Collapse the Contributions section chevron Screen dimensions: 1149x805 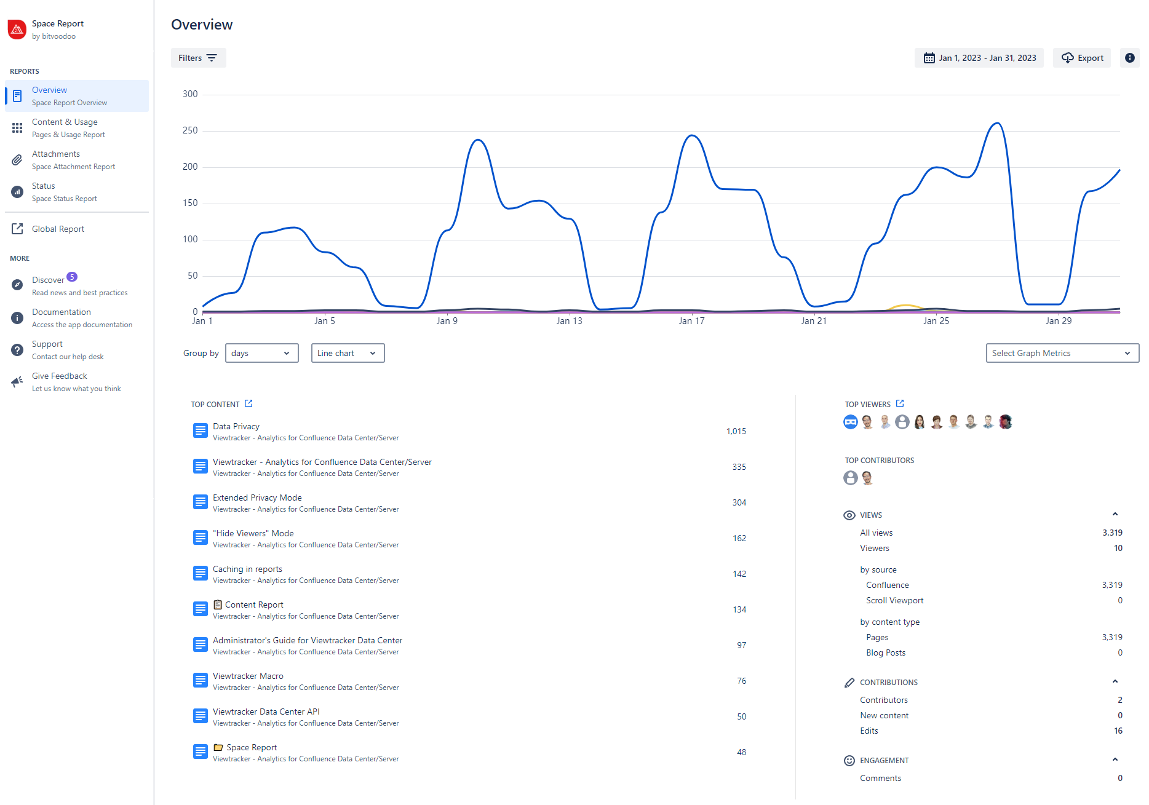pyautogui.click(x=1115, y=681)
